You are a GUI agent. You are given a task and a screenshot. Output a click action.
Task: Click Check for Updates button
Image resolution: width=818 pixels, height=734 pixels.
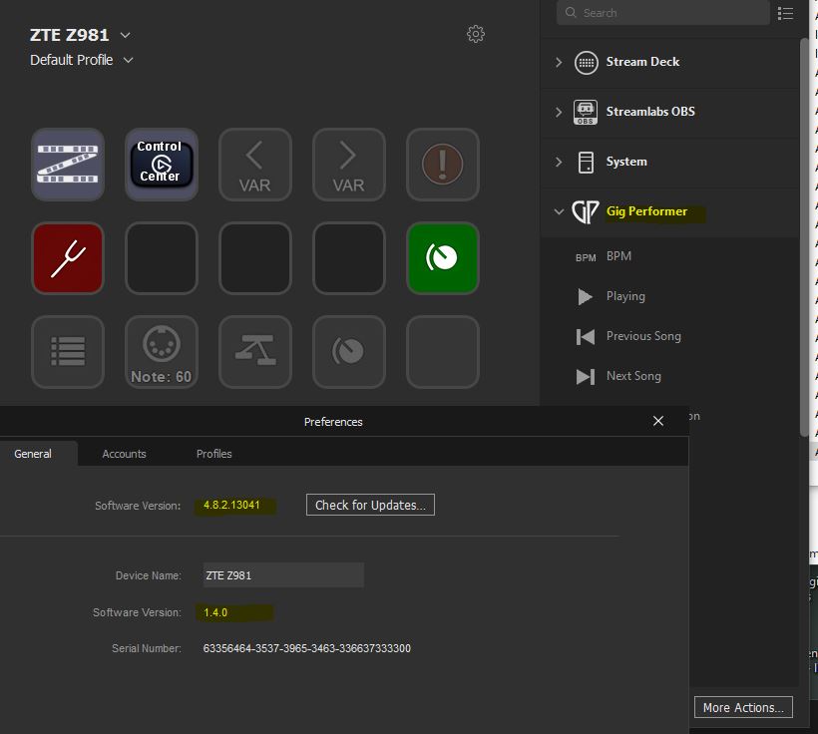coord(370,505)
